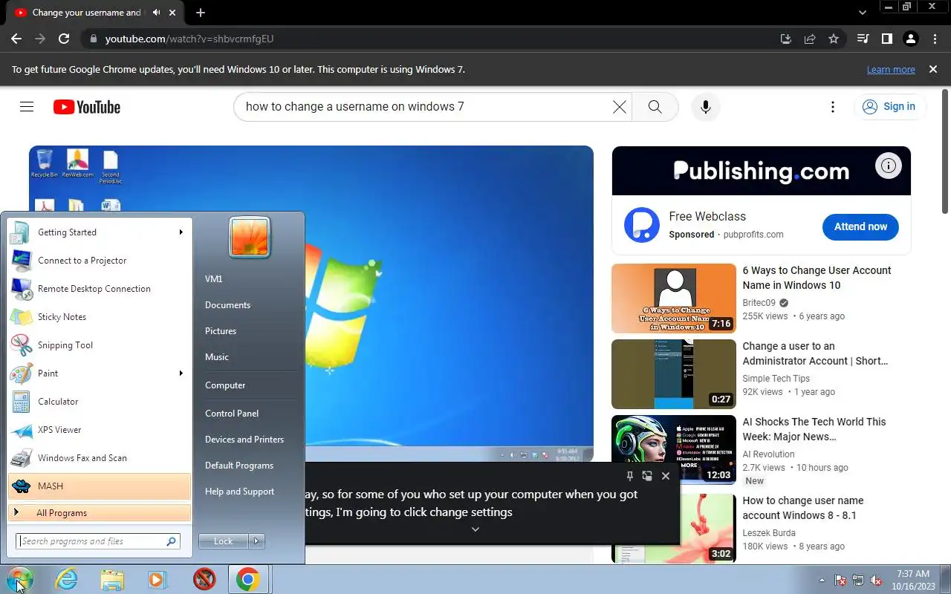Bookmark this tab with the star
Image resolution: width=951 pixels, height=594 pixels.
(x=834, y=39)
